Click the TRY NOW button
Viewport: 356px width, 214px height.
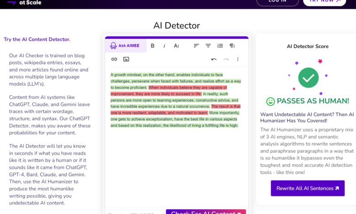(x=325, y=2)
